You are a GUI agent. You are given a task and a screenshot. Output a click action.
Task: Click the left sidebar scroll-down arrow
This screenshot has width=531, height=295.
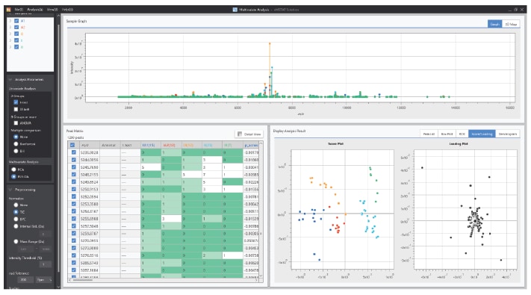coord(58,287)
